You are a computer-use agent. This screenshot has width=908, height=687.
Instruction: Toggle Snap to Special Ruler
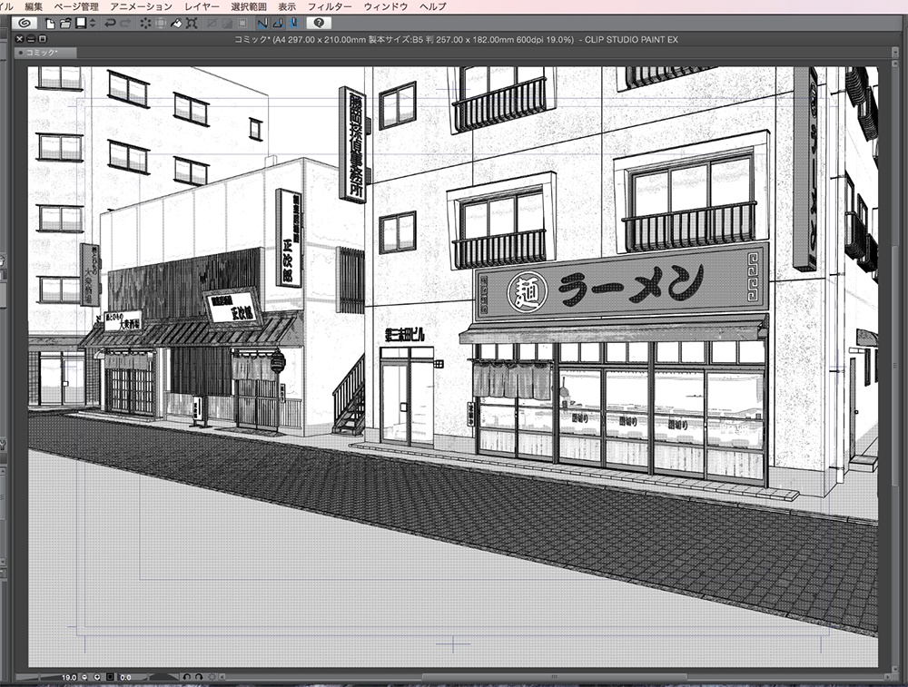pyautogui.click(x=277, y=24)
